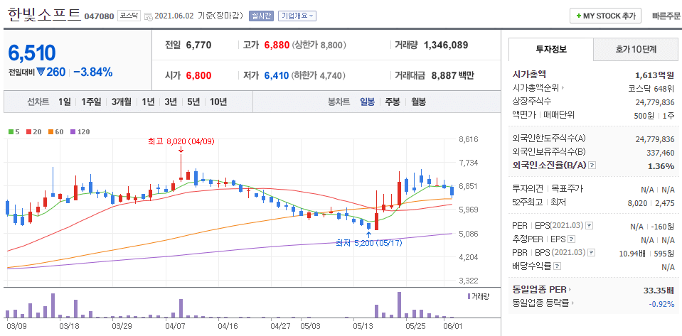Viewport: 682px width, 336px height.
Task: Click the tallest volume bar near 05/25
Action: pos(399,305)
